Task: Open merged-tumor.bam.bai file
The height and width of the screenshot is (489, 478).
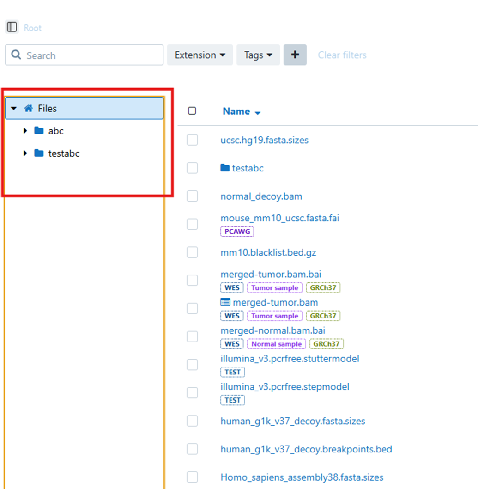Action: coord(271,274)
